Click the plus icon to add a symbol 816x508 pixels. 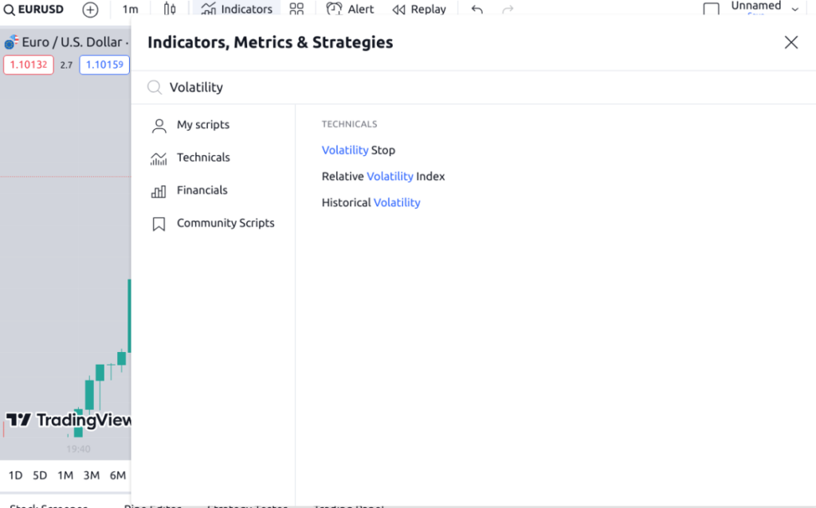click(90, 10)
